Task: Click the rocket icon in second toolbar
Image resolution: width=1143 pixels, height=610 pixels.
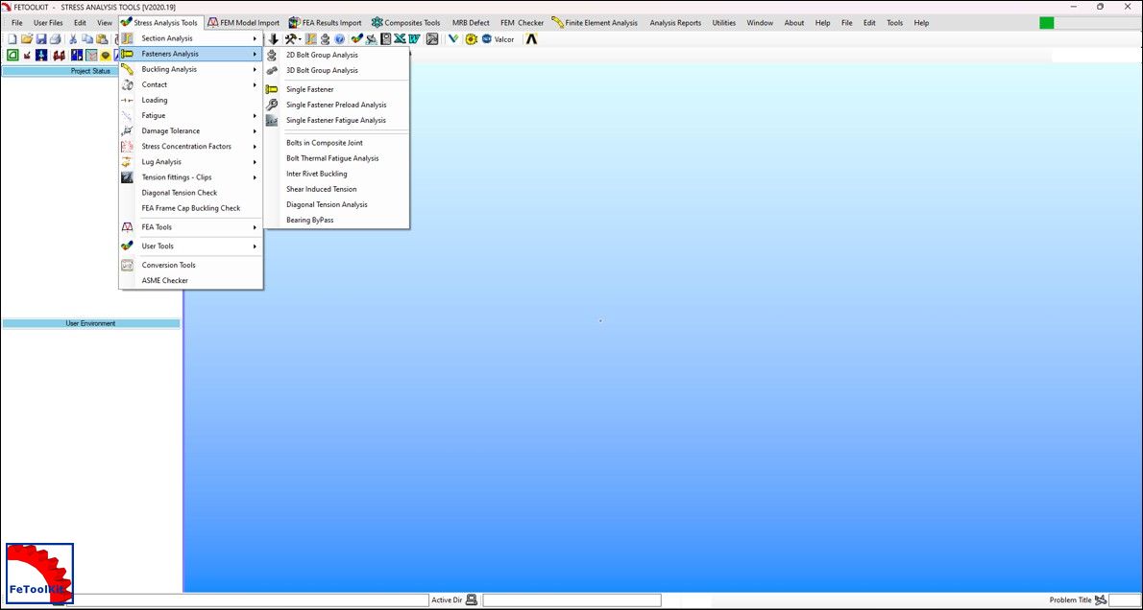Action: [x=41, y=56]
